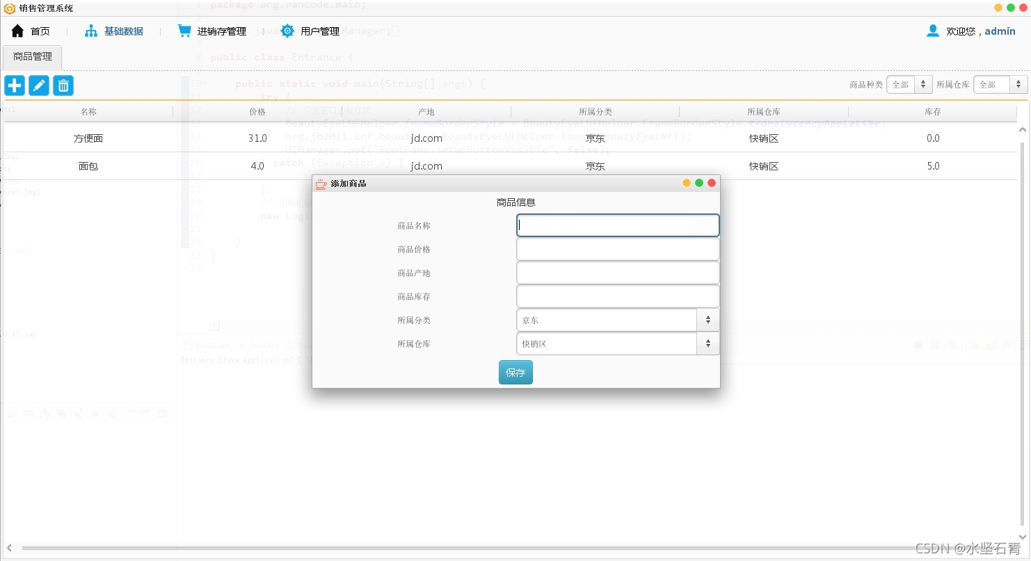Screen dimensions: 1031x561
Task: Click the 库存 column header
Action: [933, 111]
